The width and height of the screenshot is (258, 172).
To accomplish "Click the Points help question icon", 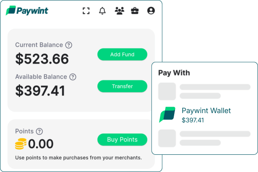I will point(40,131).
